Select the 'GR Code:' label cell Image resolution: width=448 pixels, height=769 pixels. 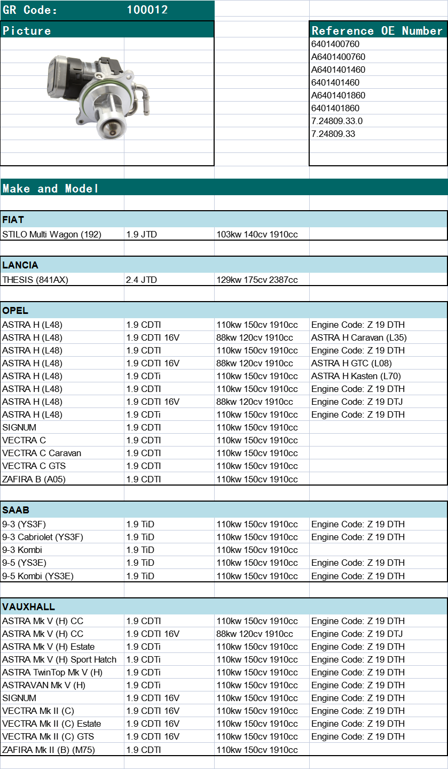pos(30,10)
